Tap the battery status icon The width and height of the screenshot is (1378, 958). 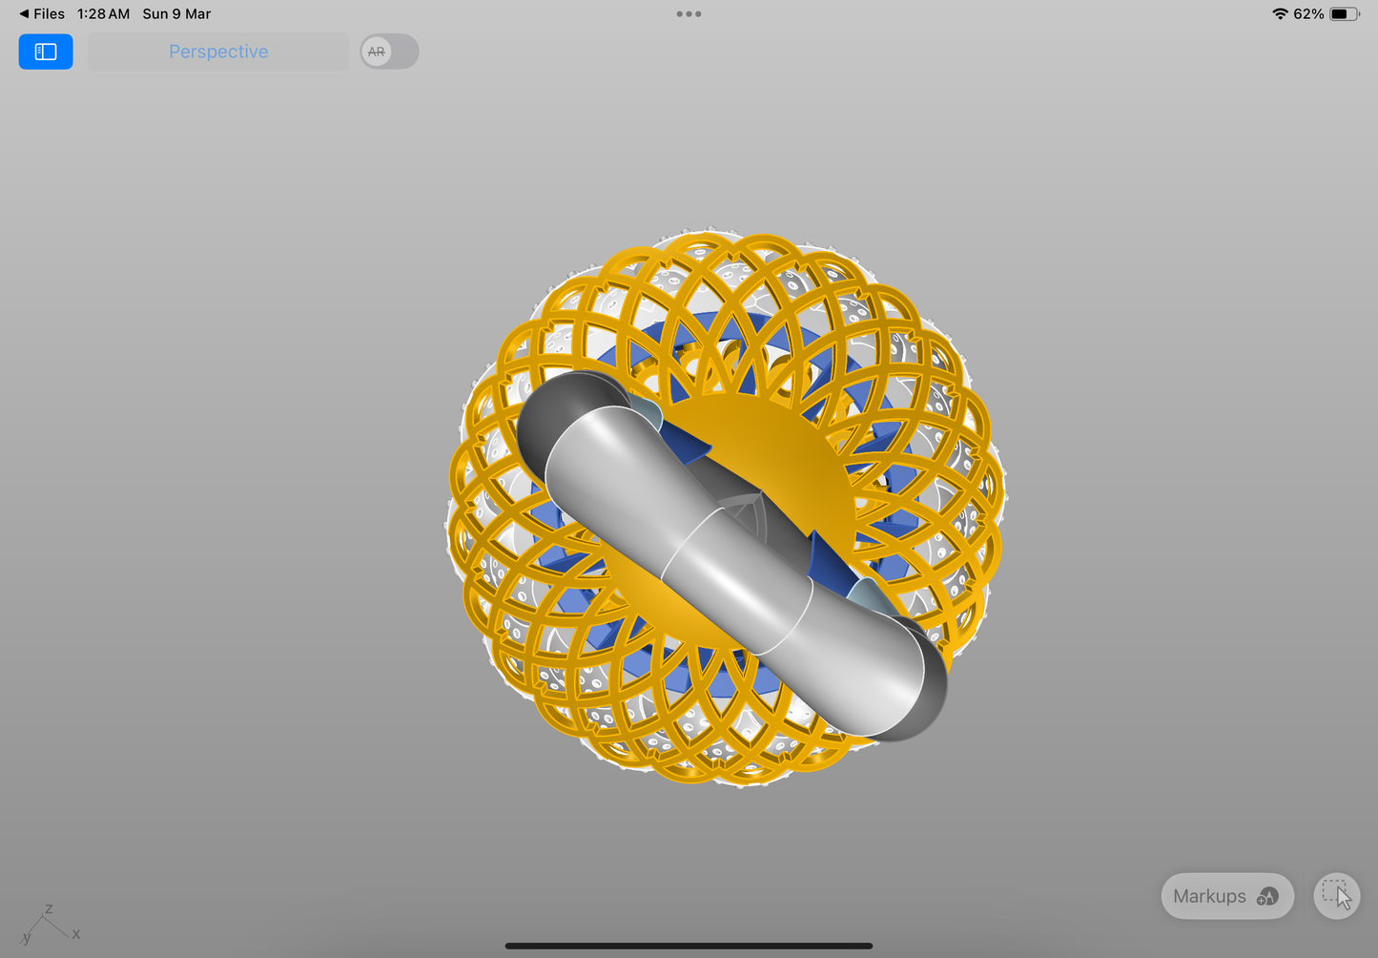1344,13
